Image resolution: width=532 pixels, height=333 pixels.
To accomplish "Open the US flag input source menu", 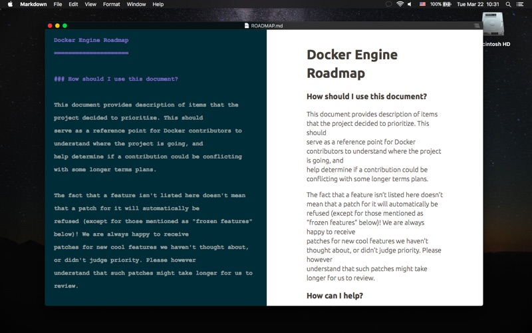I will pos(422,4).
